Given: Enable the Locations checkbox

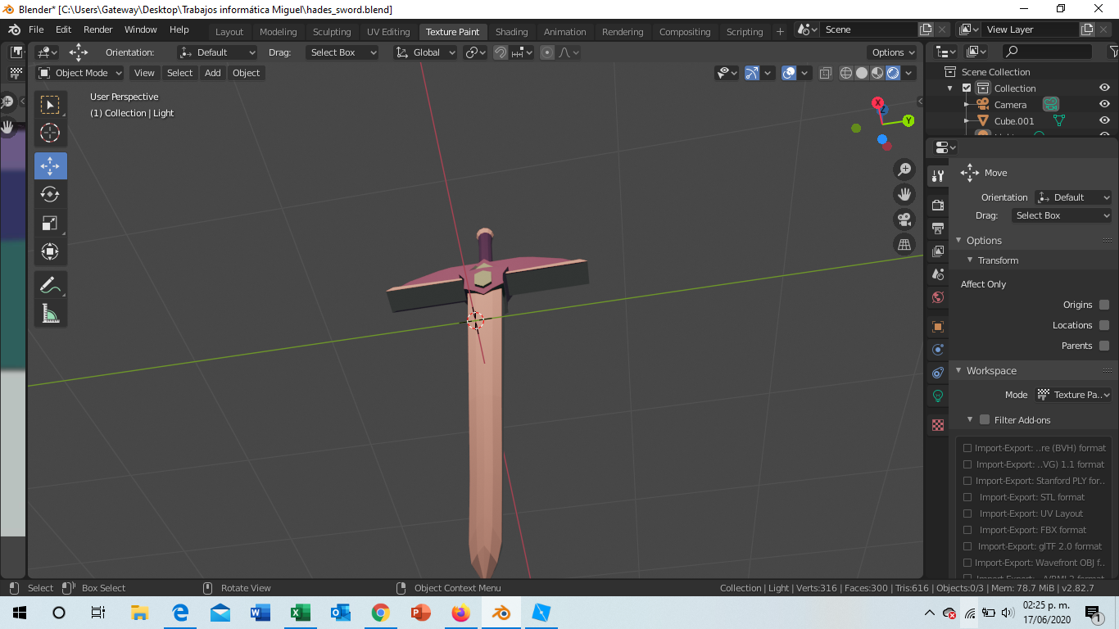Looking at the screenshot, I should [x=1104, y=325].
